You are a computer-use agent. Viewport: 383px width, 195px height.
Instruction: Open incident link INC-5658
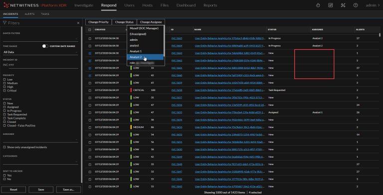coord(177,90)
